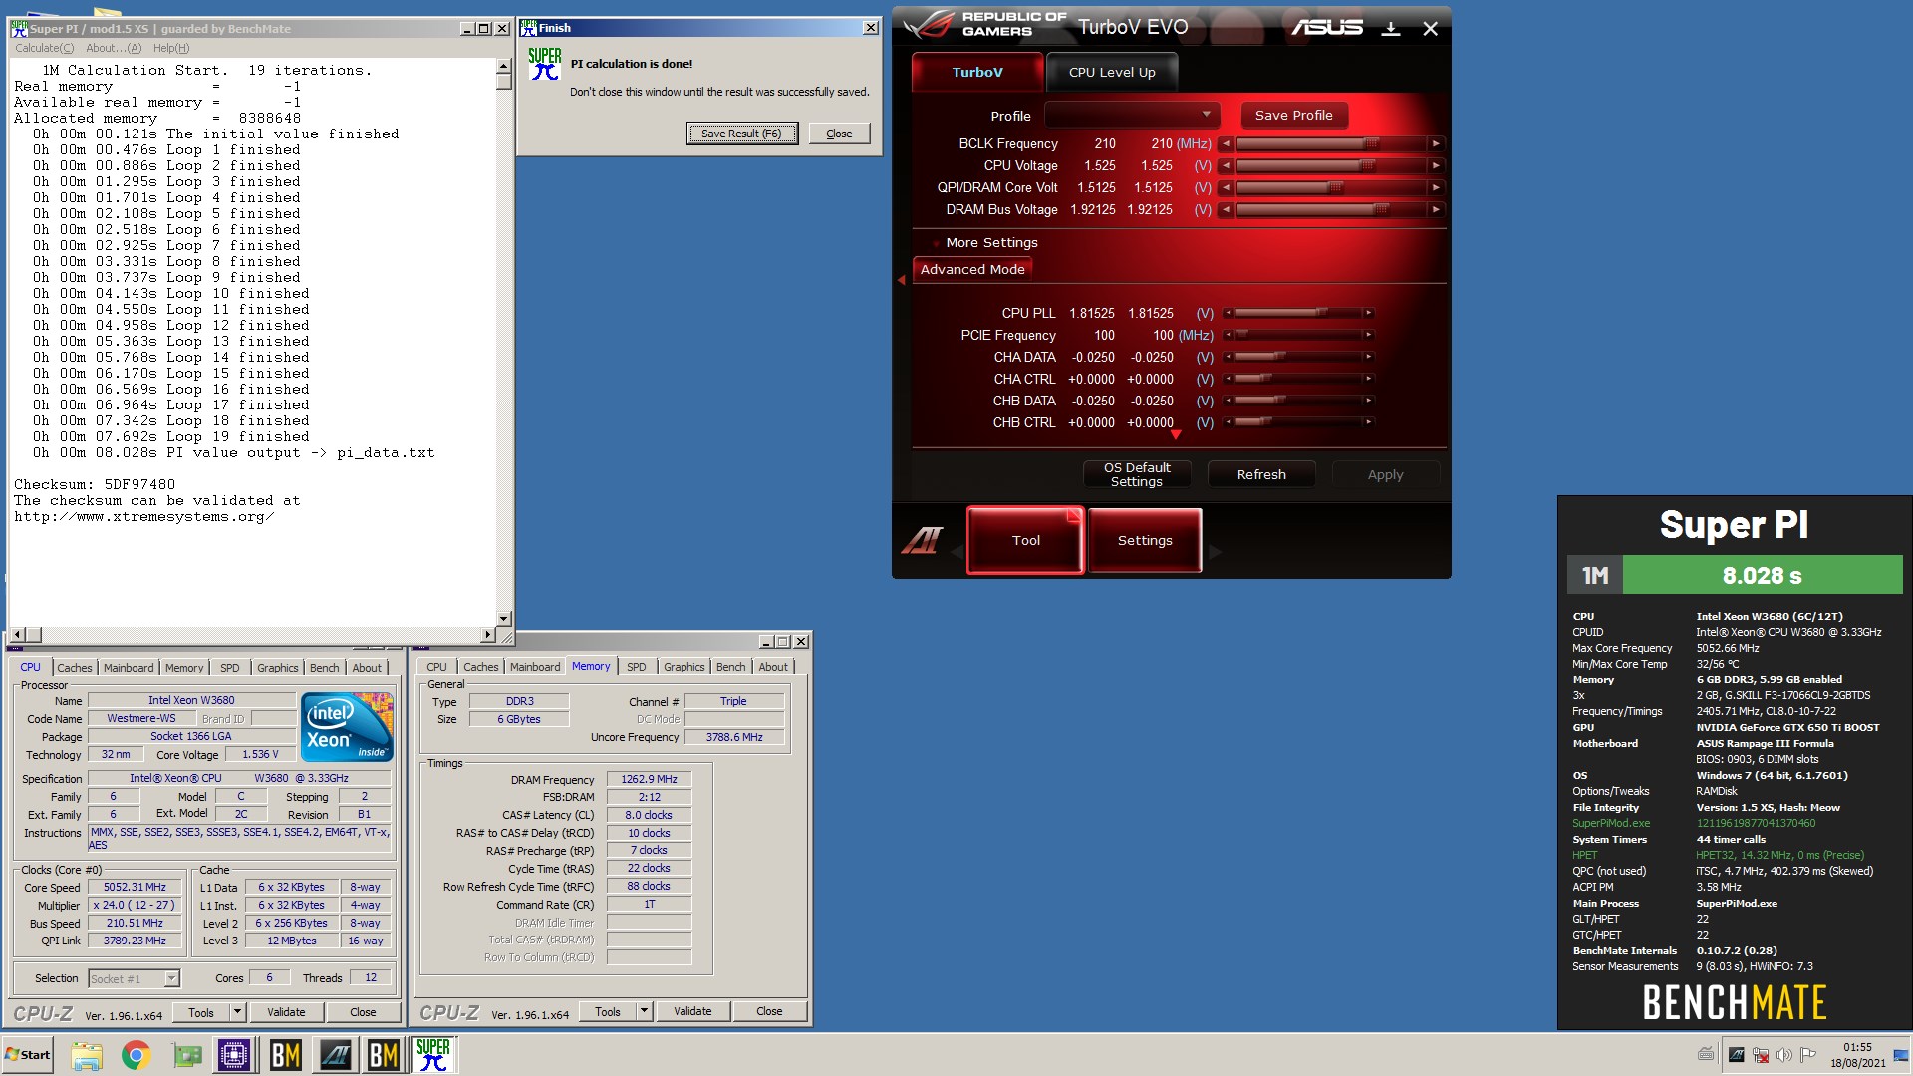Click Save Result (F6) in the Finish dialog
Image resolution: width=1913 pixels, height=1076 pixels.
[742, 134]
